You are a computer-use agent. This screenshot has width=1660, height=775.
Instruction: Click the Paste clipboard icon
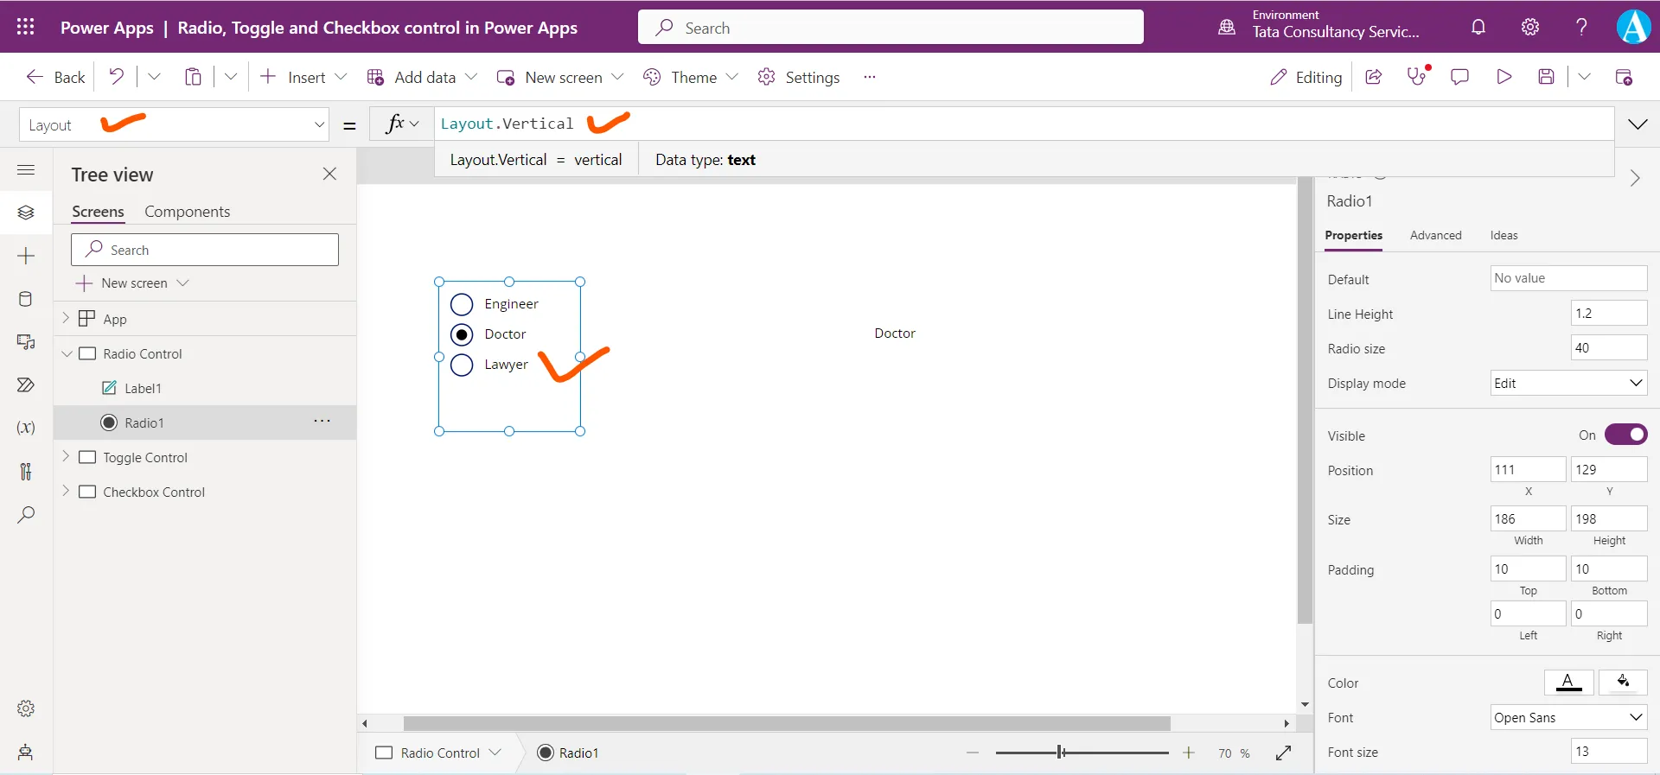pyautogui.click(x=193, y=77)
